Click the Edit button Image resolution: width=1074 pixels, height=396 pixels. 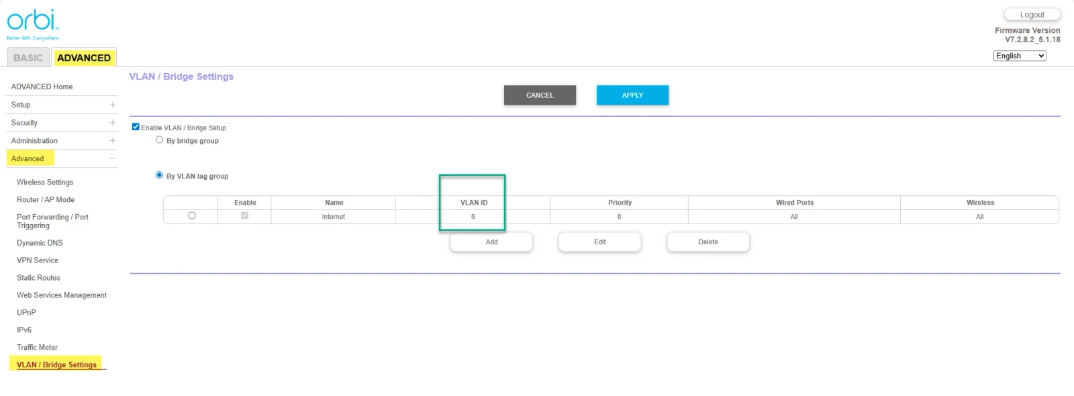599,242
